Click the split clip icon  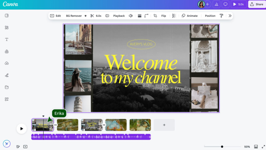107,16
